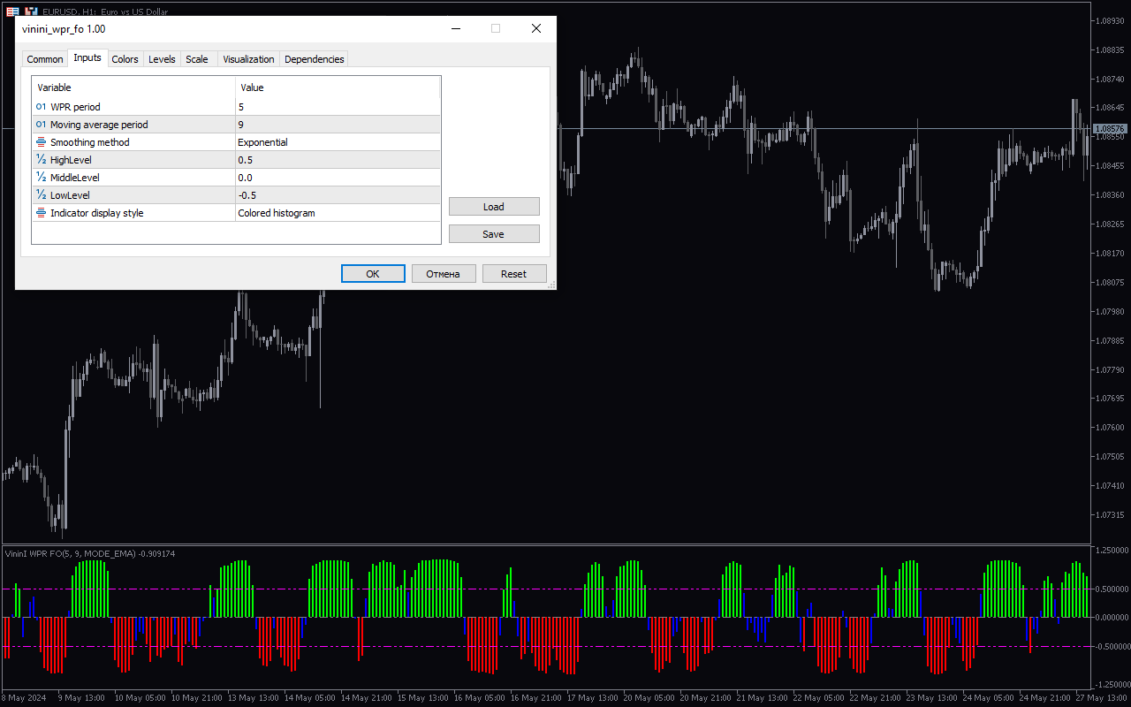1131x707 pixels.
Task: Click the enum icon beside Indicator display style
Action: [41, 213]
